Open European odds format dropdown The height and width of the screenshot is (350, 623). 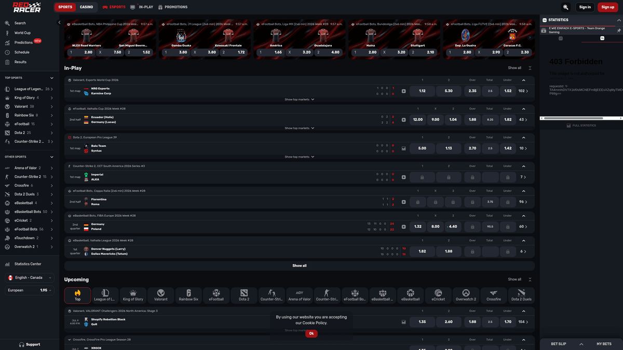(x=30, y=290)
